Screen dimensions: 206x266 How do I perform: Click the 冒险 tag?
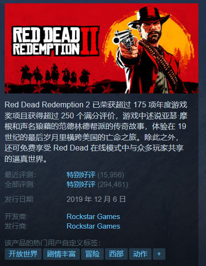point(92,254)
